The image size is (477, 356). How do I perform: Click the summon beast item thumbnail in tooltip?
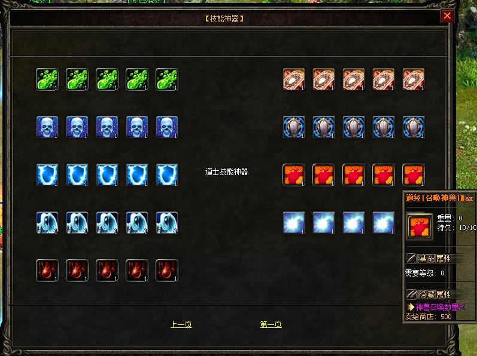tap(419, 226)
